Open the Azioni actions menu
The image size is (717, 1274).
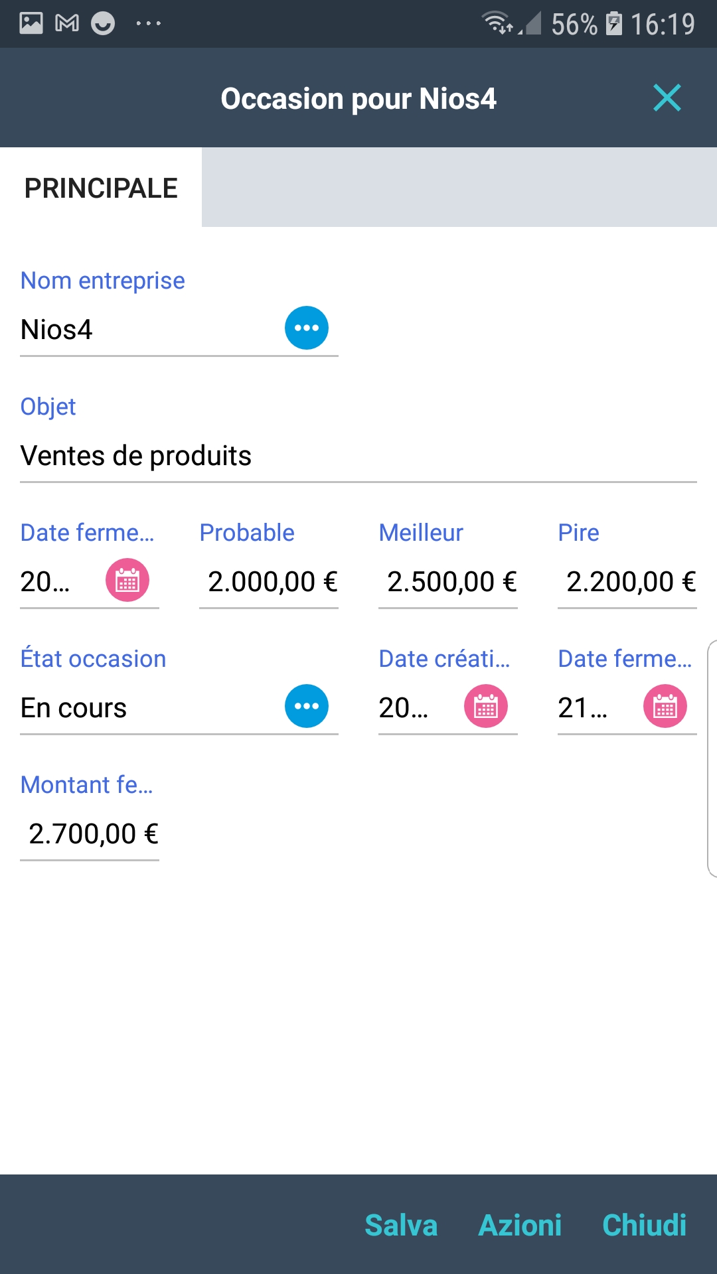click(x=520, y=1225)
